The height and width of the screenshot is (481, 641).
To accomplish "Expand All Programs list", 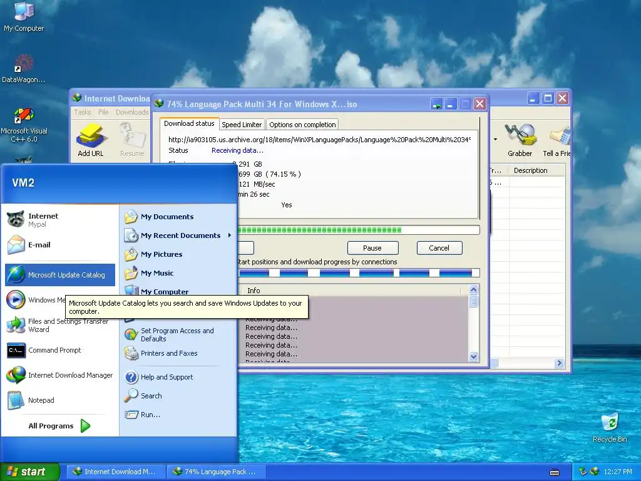I will click(x=59, y=426).
